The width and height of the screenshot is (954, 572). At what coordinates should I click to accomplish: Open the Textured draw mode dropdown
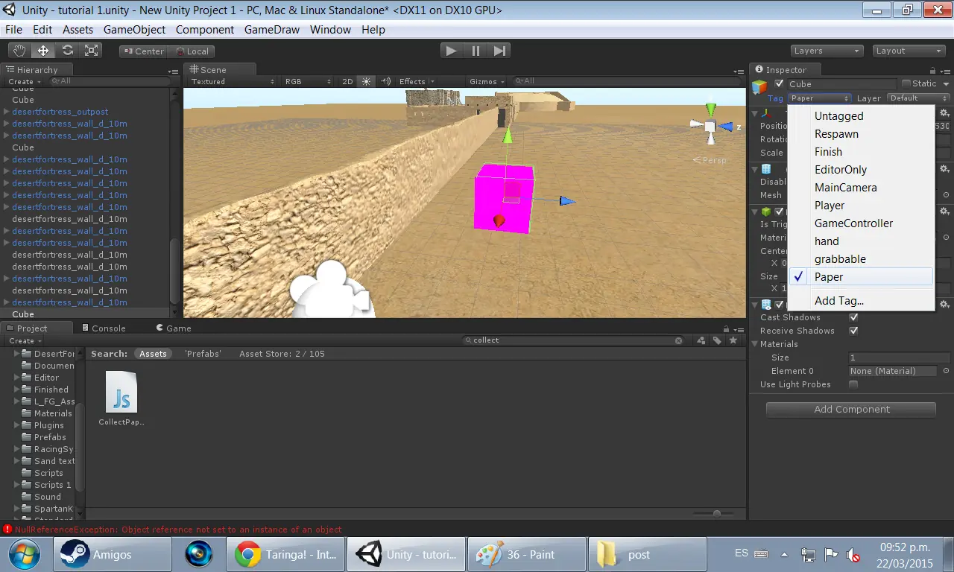(x=232, y=81)
